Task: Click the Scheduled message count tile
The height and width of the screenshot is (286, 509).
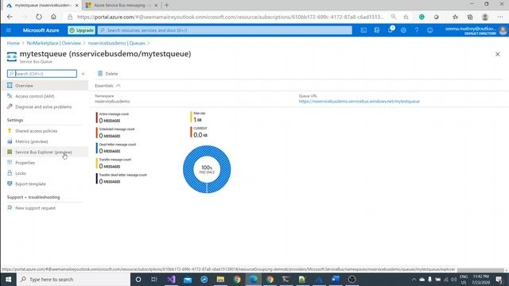Action: (x=116, y=133)
